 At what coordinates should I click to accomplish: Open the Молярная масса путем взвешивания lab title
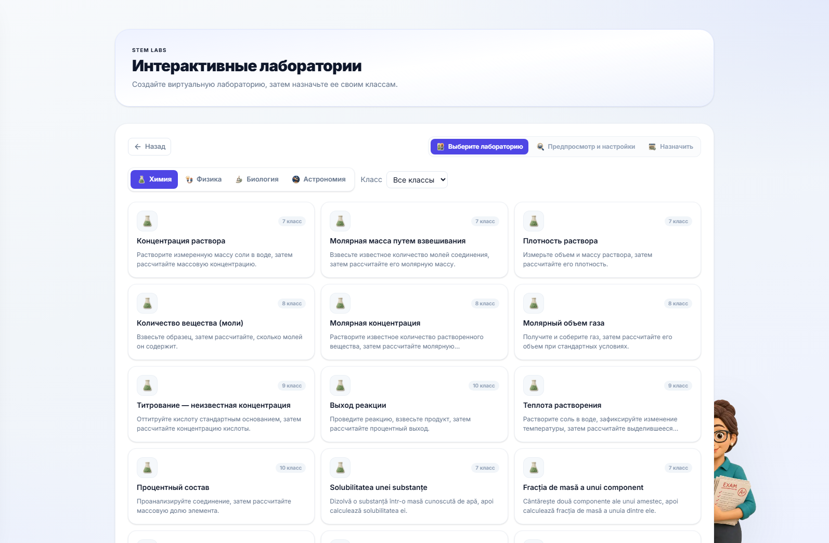coord(398,241)
